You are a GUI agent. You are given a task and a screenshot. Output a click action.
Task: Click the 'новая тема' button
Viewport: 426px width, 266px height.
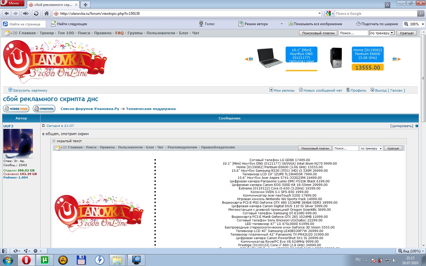point(16,109)
